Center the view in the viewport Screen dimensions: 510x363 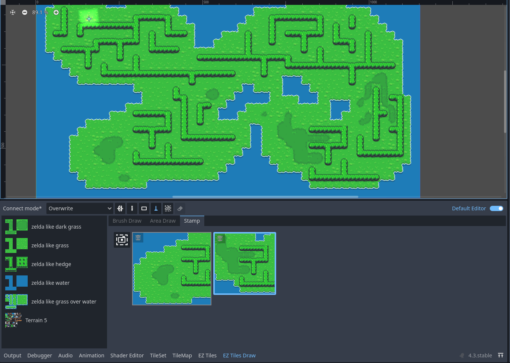click(13, 12)
